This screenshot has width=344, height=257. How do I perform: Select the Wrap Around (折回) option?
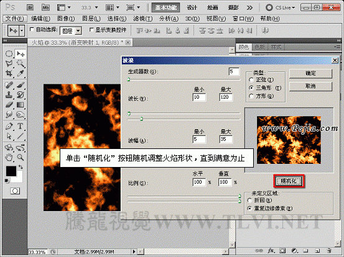coord(249,201)
